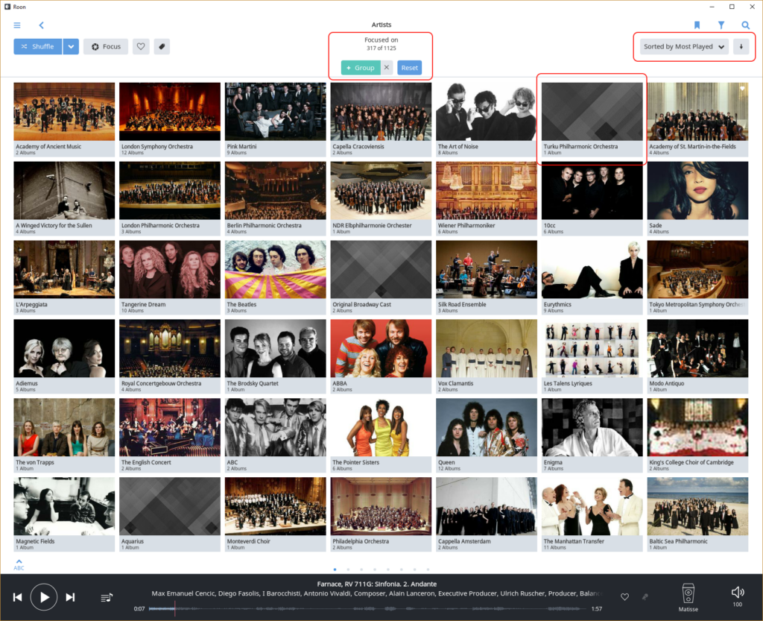Favorite the current track heart

click(625, 597)
